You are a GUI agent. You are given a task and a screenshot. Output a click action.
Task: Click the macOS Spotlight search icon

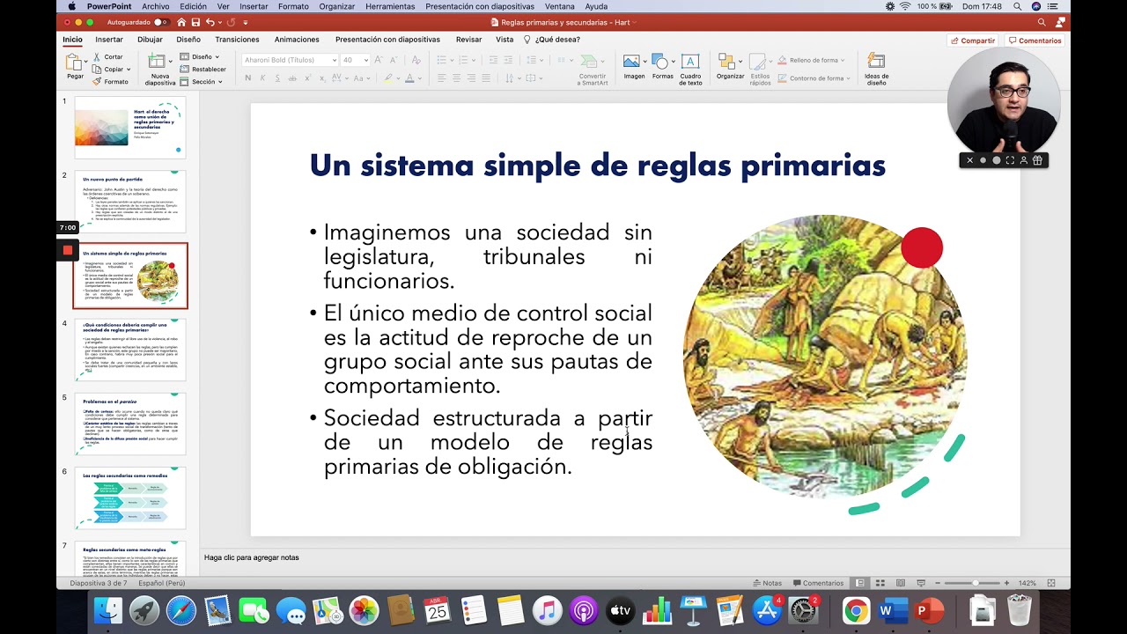point(1018,6)
